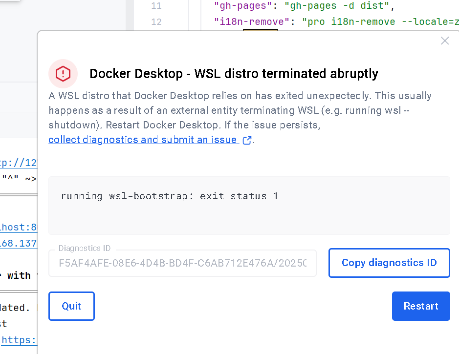The height and width of the screenshot is (354, 459).
Task: Click the https link in background terminal
Action: click(19, 340)
